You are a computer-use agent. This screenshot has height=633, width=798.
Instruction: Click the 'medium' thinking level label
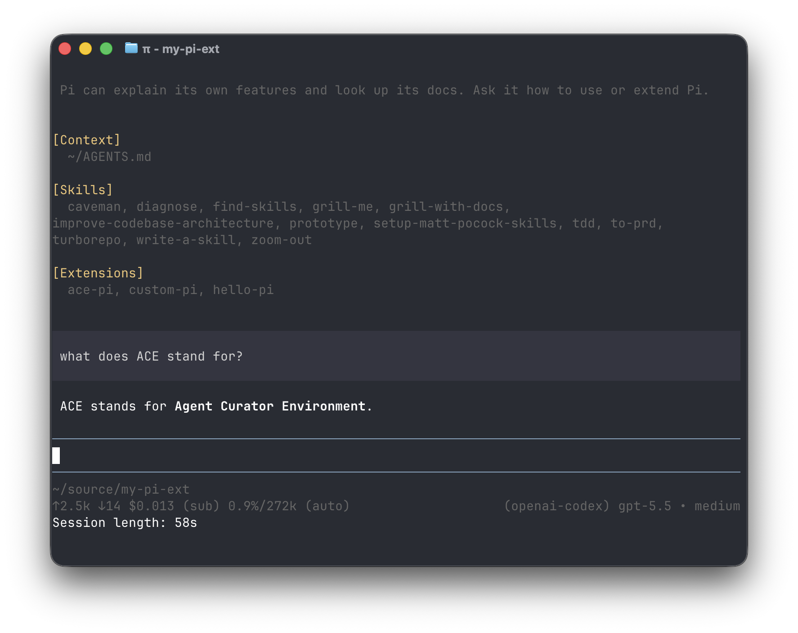point(717,506)
